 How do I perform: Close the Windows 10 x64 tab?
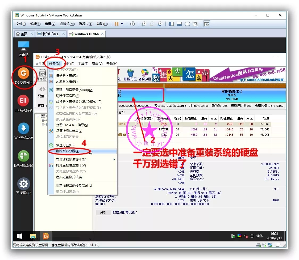coord(102,34)
